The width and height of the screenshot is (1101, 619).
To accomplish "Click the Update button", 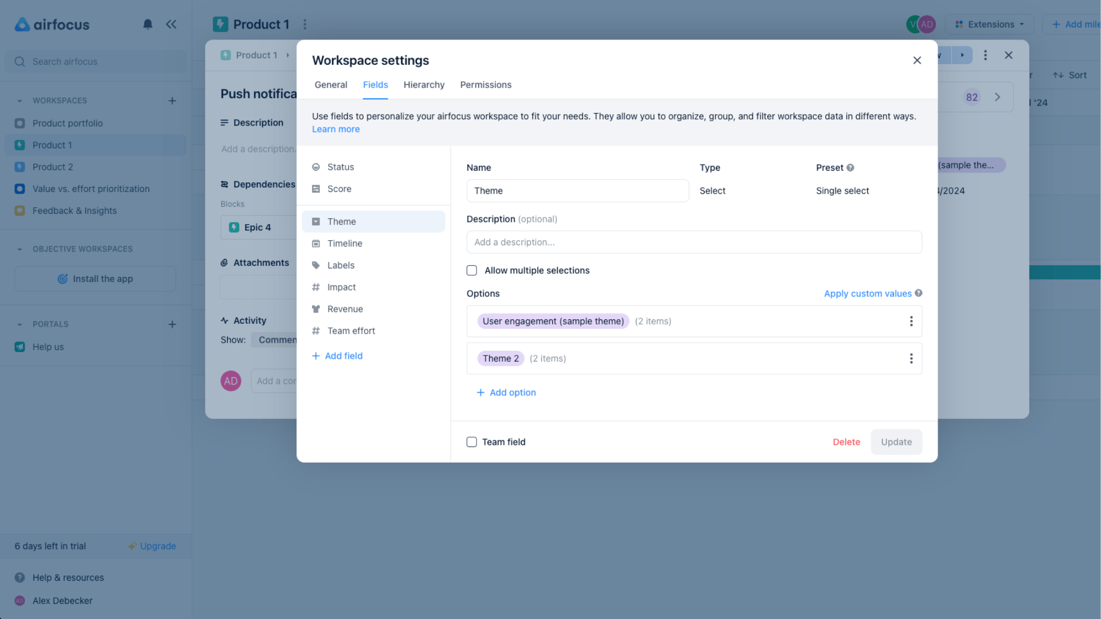I will 896,441.
